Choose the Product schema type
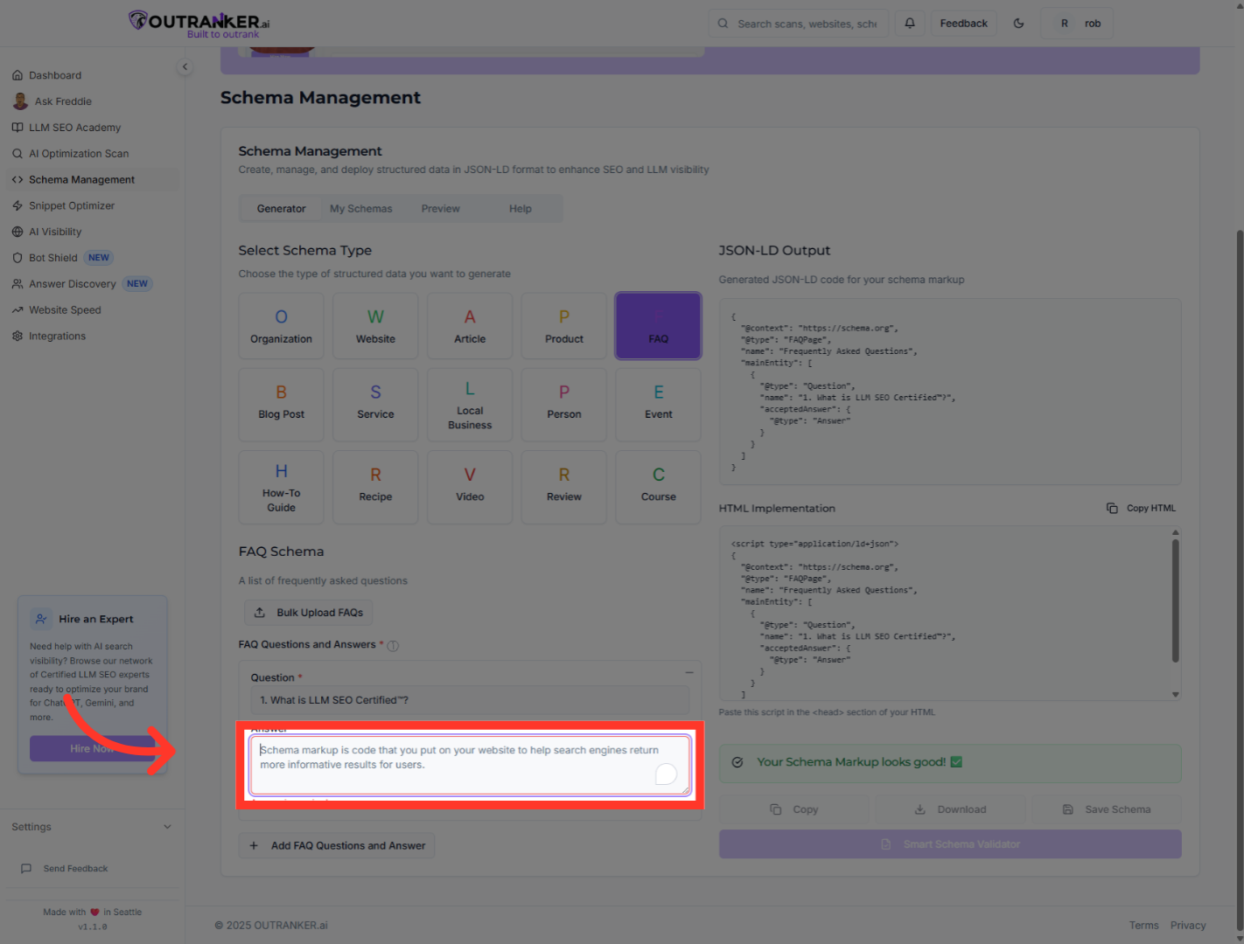This screenshot has height=944, width=1244. pos(564,326)
